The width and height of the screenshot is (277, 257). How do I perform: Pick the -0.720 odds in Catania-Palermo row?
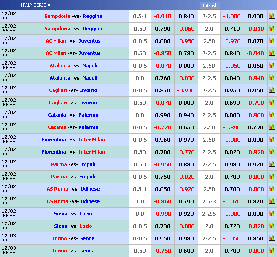coord(163,127)
